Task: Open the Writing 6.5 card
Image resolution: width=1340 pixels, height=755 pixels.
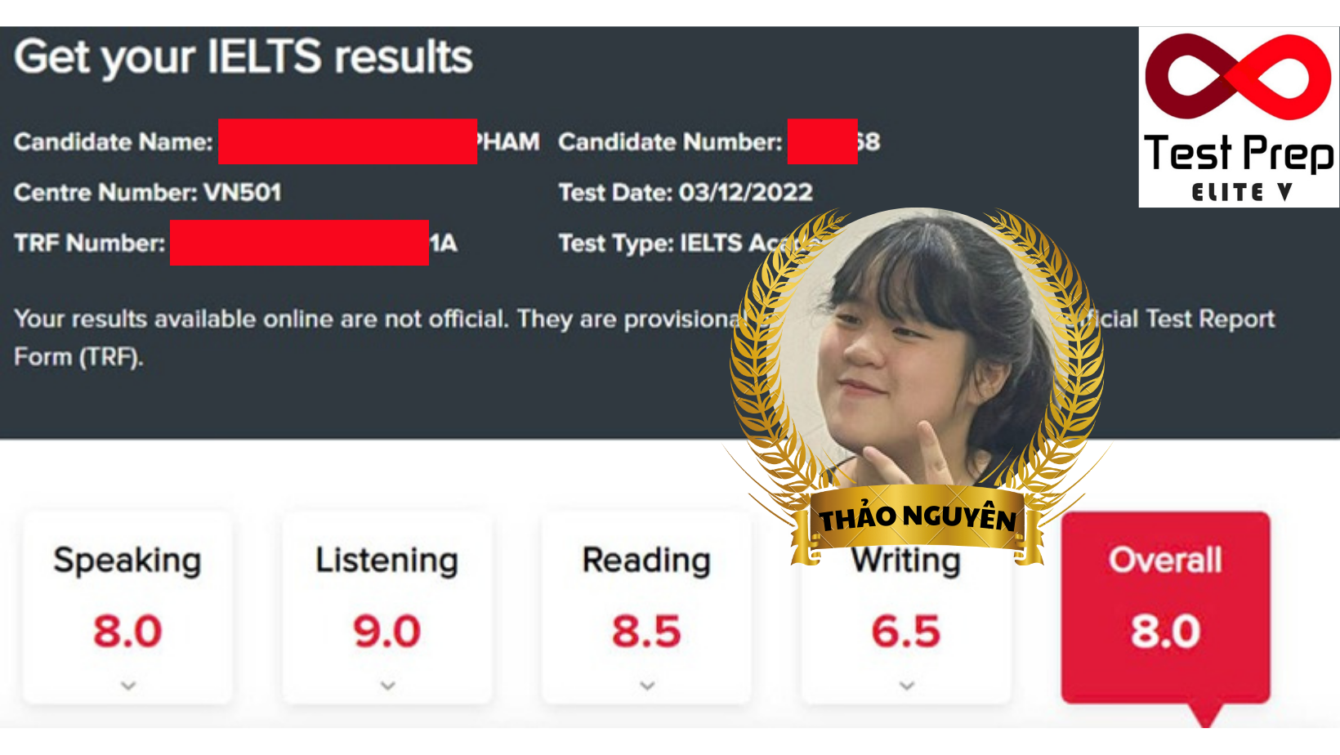Action: pyautogui.click(x=906, y=621)
